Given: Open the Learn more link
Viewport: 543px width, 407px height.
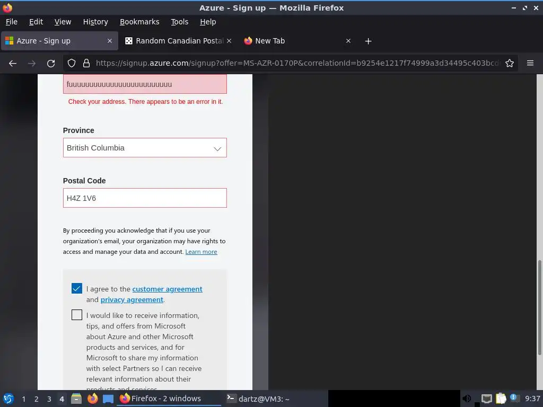Looking at the screenshot, I should [x=201, y=252].
